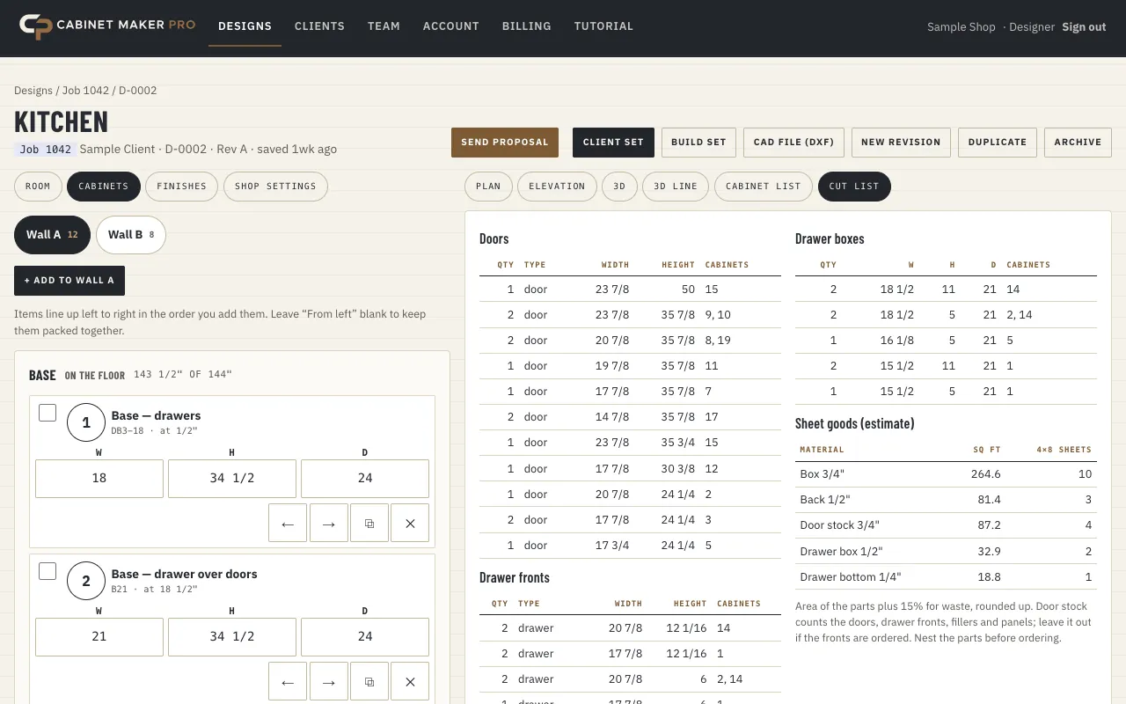This screenshot has height=704, width=1126.
Task: Open the Designs nav item
Action: [x=245, y=26]
